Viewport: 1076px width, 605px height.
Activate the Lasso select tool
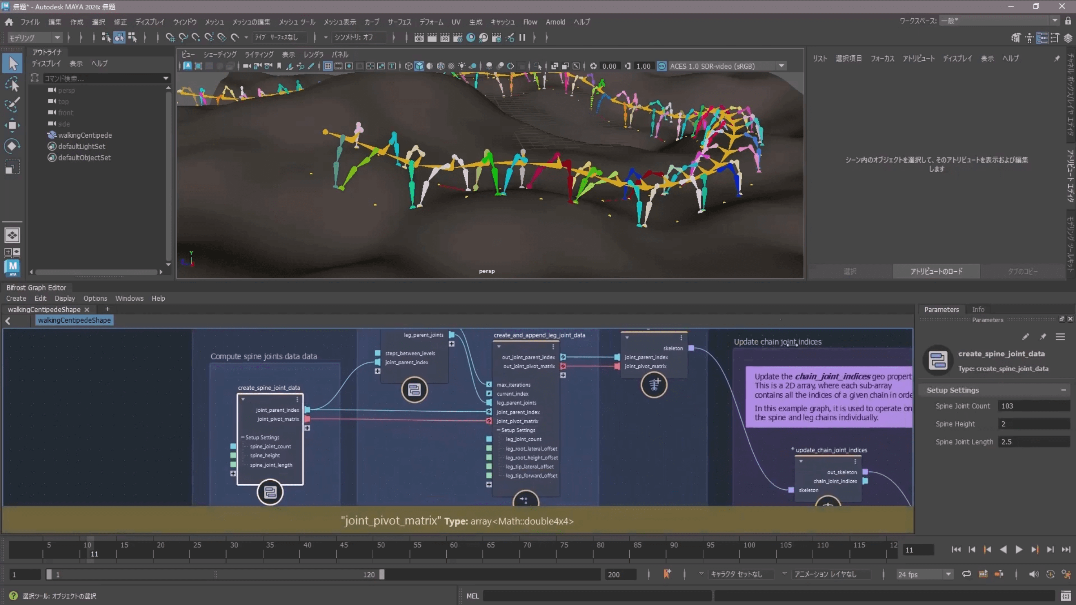click(x=13, y=85)
